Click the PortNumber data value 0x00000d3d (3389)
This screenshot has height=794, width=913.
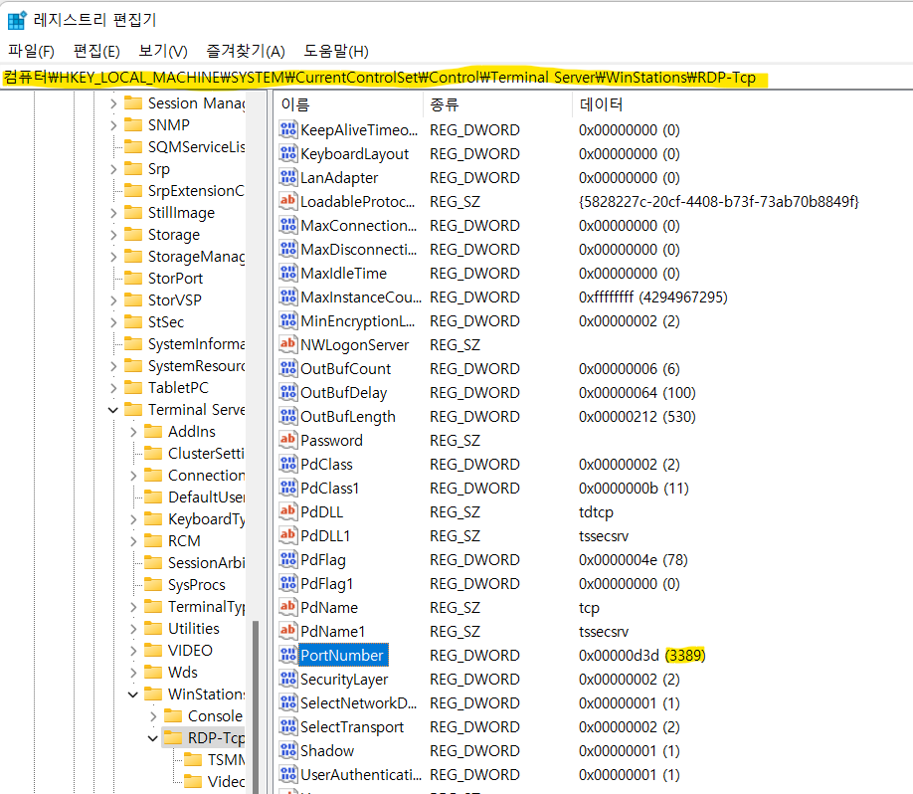641,656
